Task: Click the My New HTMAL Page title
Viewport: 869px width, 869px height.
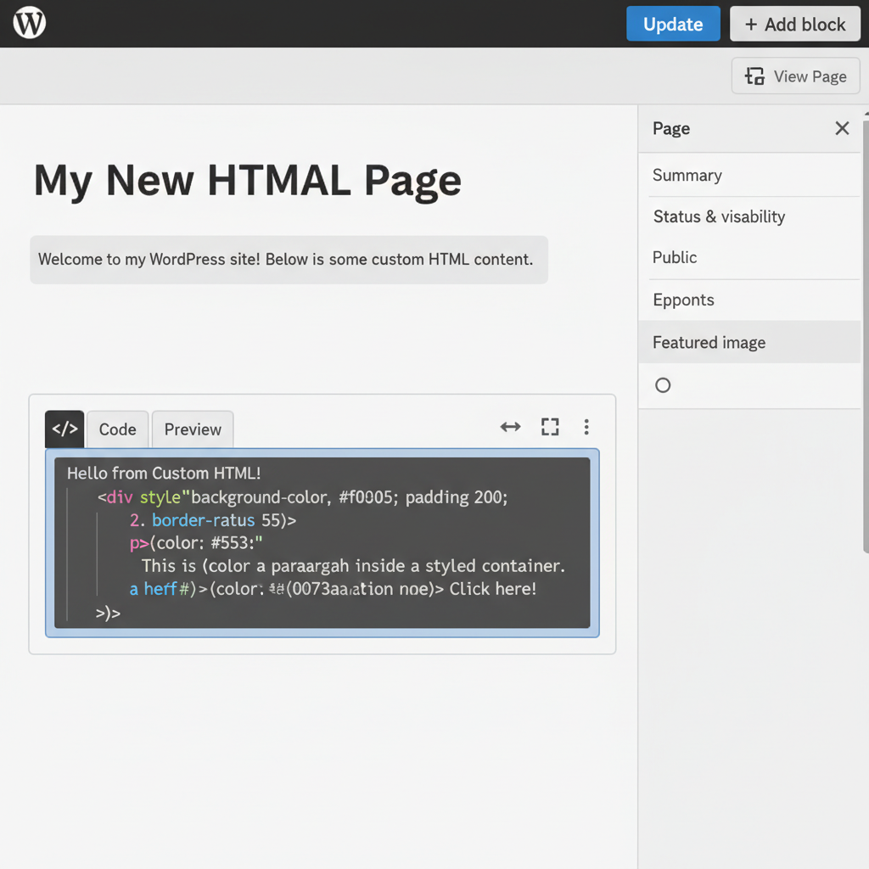Action: (x=247, y=181)
